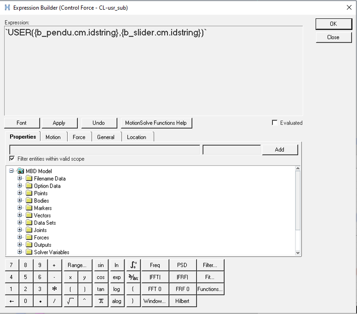
Task: Insert the square root operator
Action: pyautogui.click(x=70, y=301)
